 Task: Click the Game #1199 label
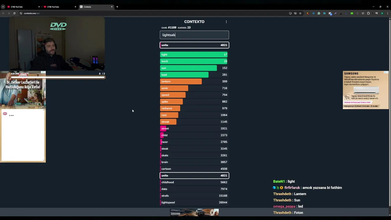[x=169, y=28]
